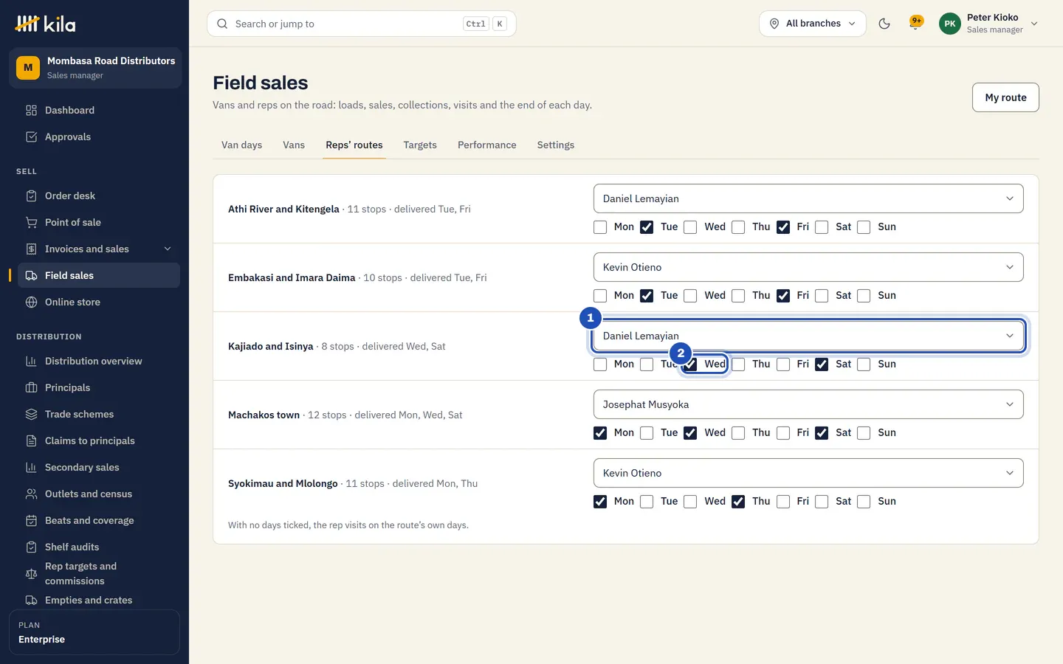Screen dimensions: 1063x664
Task: Tick Wed for Embakasi and Imara Daima
Action: [690, 296]
